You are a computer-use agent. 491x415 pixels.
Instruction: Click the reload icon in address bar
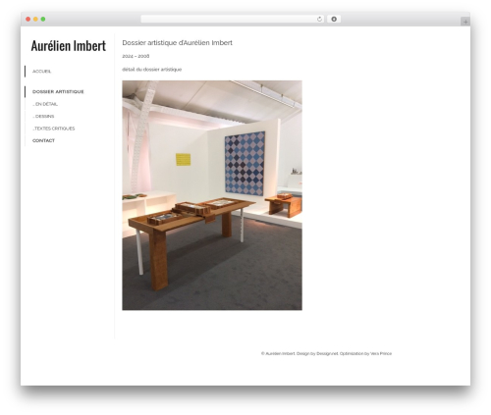(319, 20)
